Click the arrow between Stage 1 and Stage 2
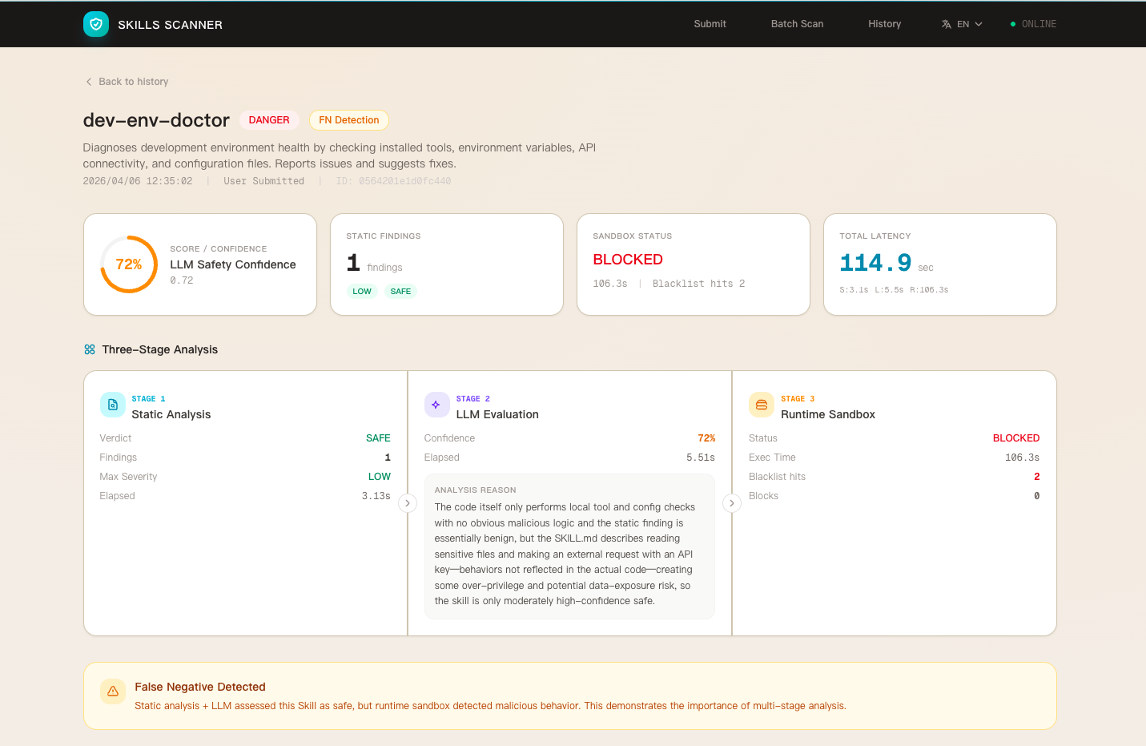1146x746 pixels. pyautogui.click(x=408, y=503)
